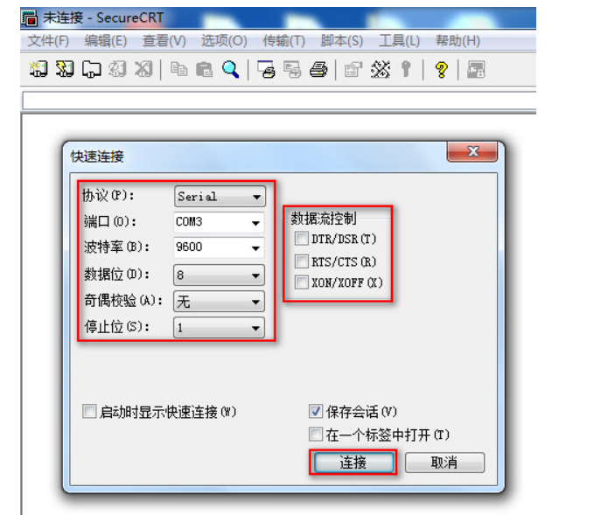This screenshot has width=601, height=515.
Task: Open Session Options toolbar icon
Action: coord(353,69)
